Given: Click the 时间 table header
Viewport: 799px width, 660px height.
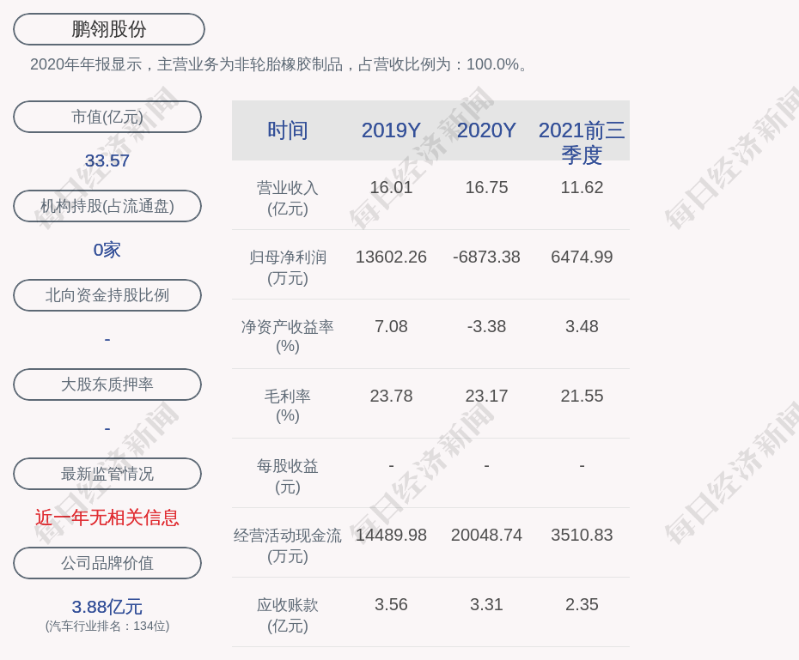Looking at the screenshot, I should 288,130.
